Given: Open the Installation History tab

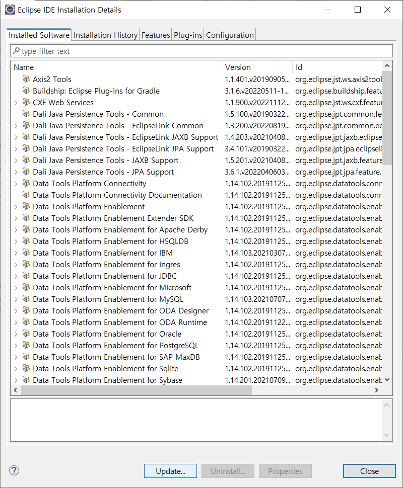Looking at the screenshot, I should click(x=105, y=35).
